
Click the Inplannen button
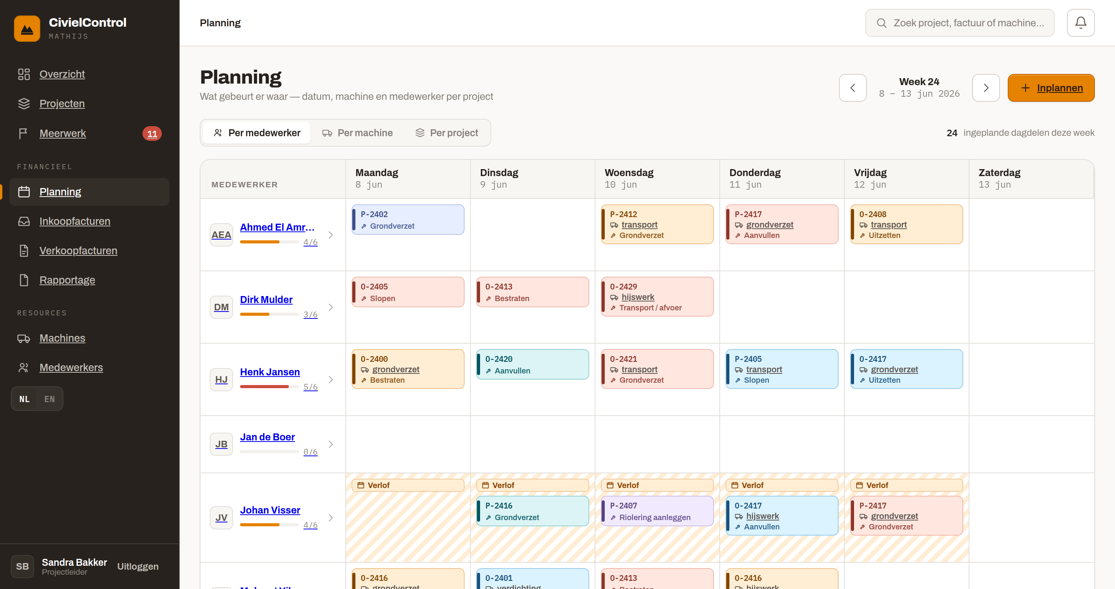[1050, 88]
